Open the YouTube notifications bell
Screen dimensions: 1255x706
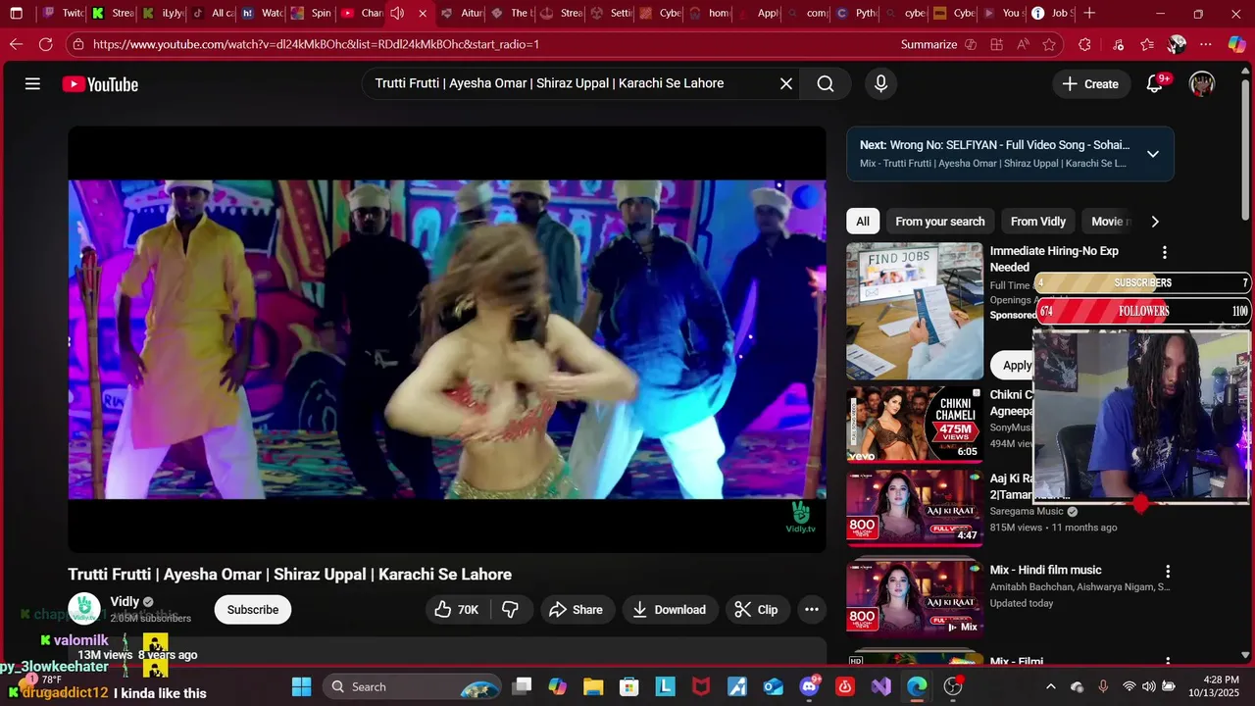click(1155, 84)
